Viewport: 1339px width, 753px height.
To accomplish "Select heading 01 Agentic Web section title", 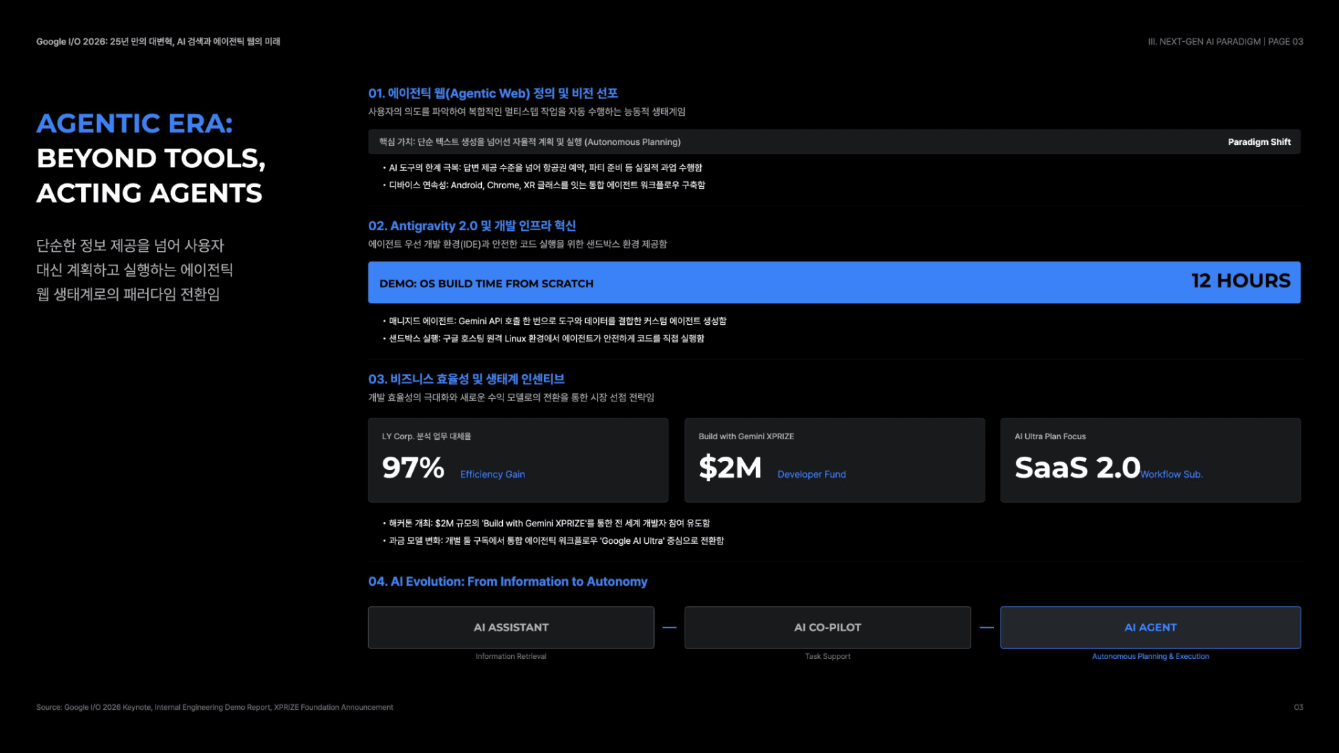I will tap(493, 93).
